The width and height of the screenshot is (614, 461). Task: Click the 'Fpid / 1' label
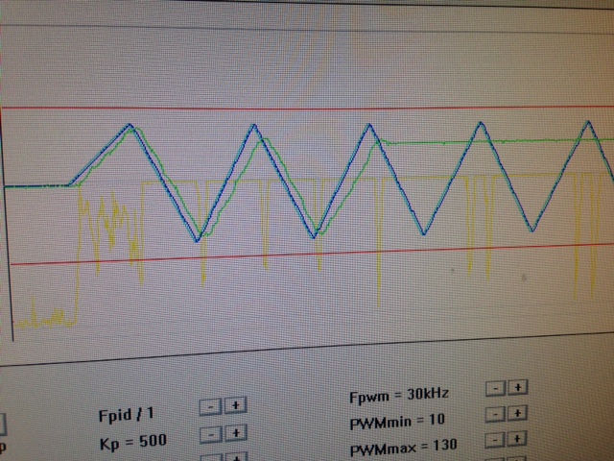point(126,415)
